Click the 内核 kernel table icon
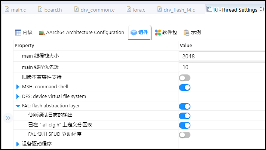This screenshot has height=150, width=266. 18,33
